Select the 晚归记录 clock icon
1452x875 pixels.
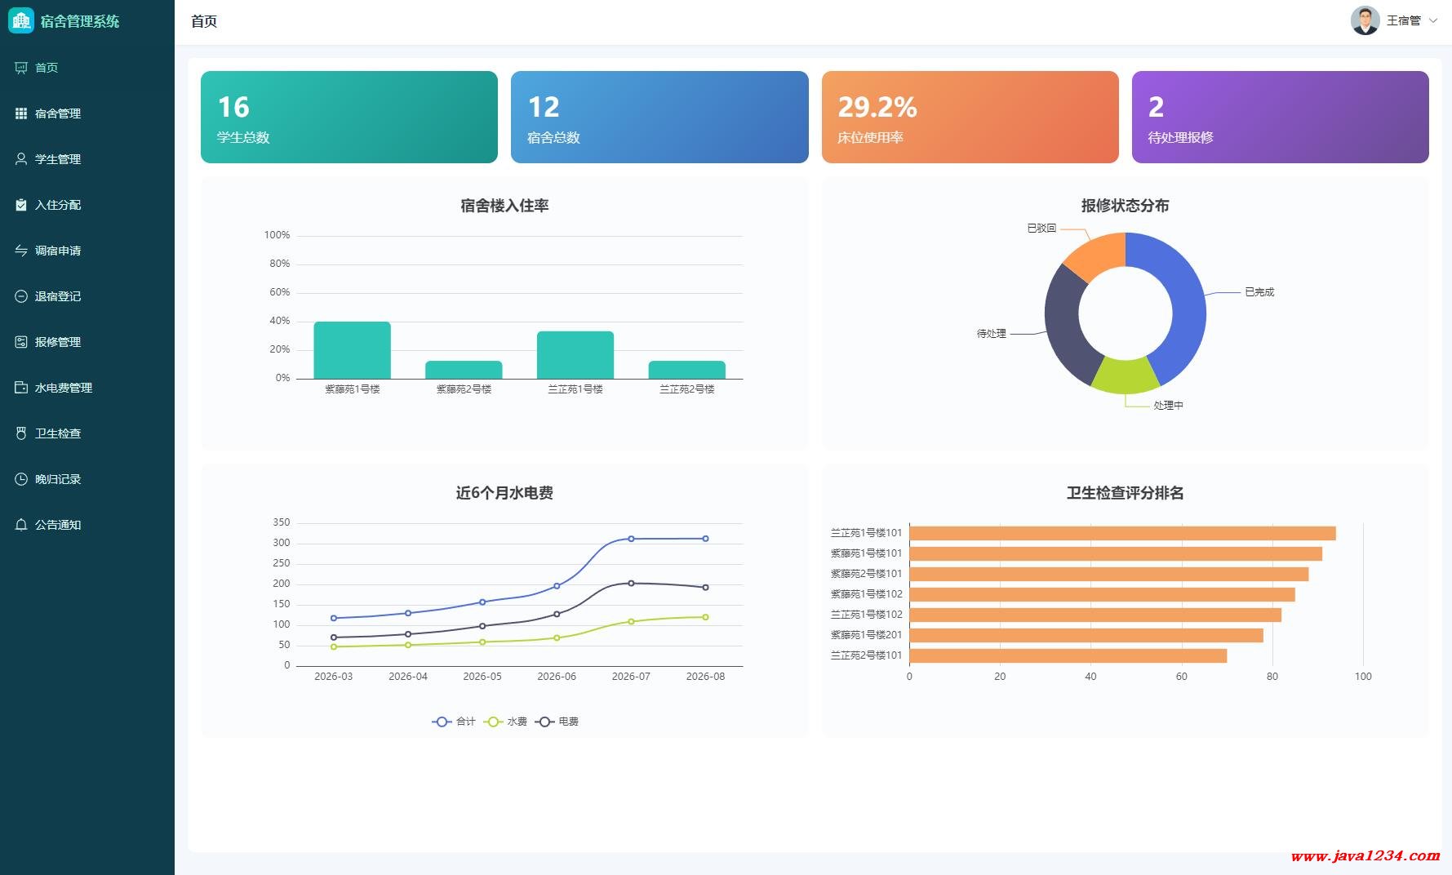[x=21, y=479]
